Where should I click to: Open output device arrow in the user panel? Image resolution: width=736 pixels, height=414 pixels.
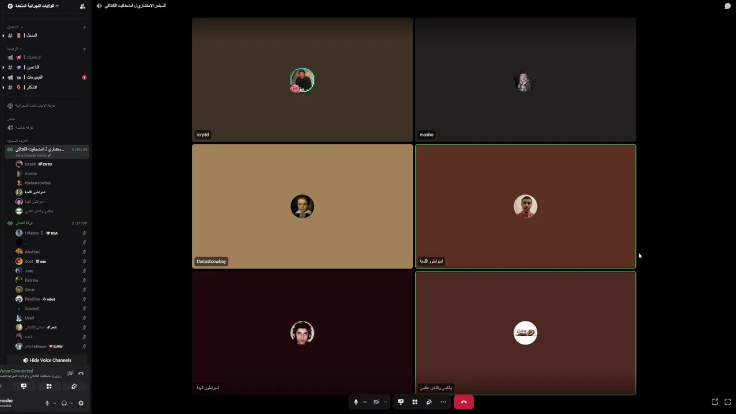[71, 403]
